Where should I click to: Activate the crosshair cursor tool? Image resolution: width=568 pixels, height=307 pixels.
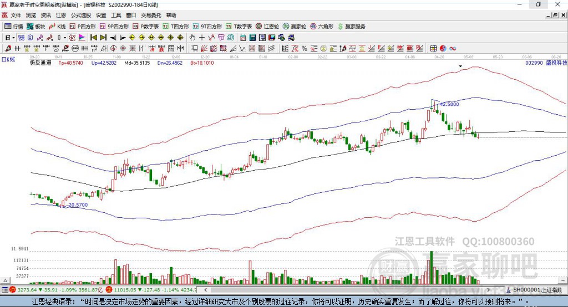click(x=202, y=38)
